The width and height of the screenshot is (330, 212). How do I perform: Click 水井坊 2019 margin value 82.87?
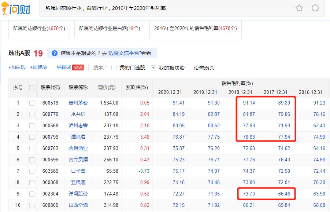pyautogui.click(x=214, y=114)
